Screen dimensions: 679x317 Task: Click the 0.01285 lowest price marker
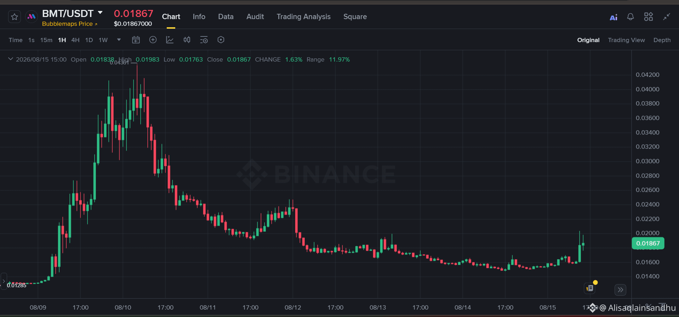pyautogui.click(x=17, y=286)
